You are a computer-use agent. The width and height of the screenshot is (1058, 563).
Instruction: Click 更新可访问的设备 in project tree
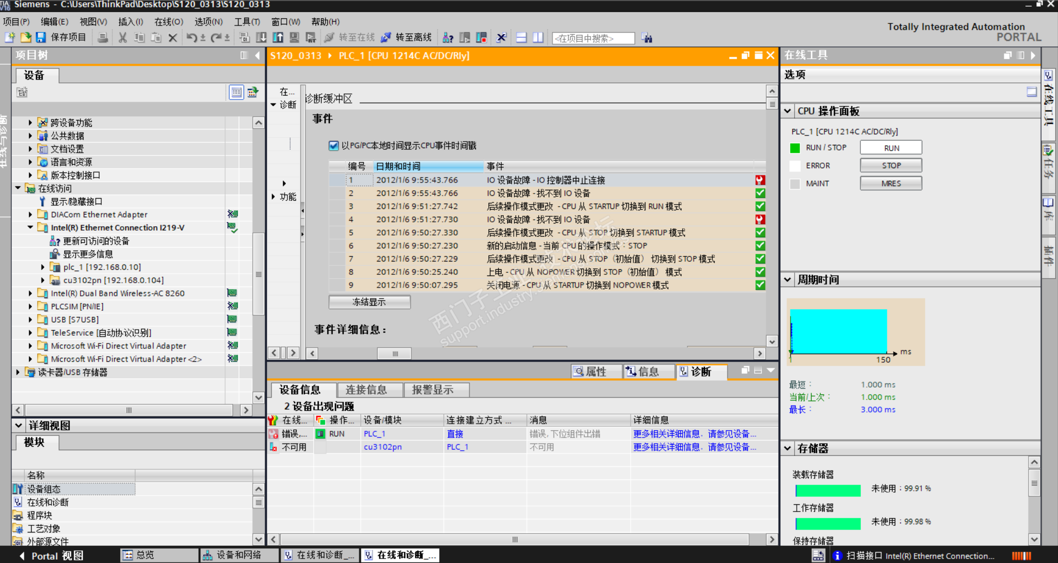pyautogui.click(x=96, y=241)
